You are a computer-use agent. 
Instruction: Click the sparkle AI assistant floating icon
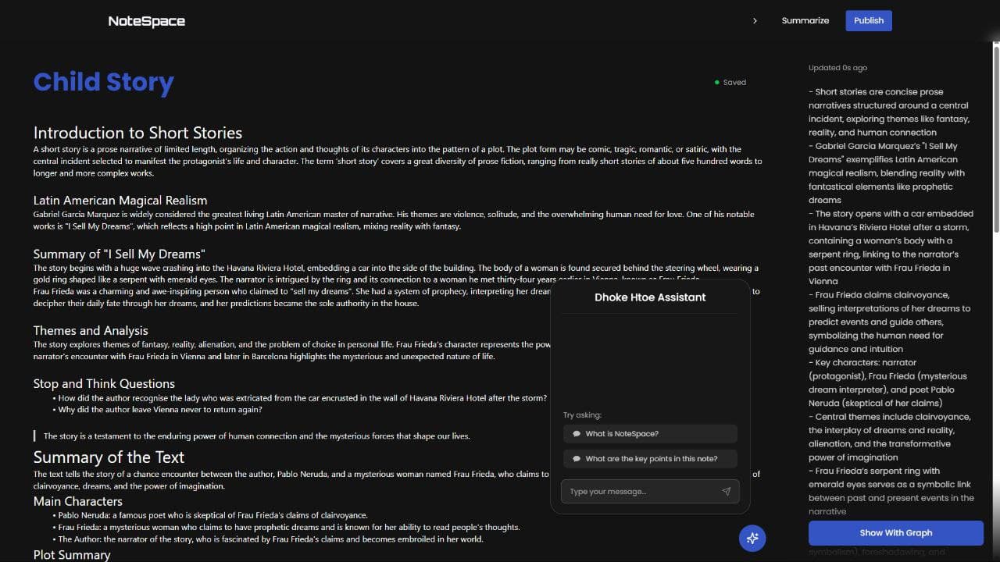point(752,539)
